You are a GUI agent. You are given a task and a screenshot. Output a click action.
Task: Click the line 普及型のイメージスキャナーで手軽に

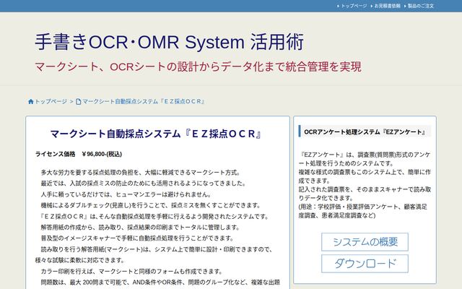[137, 238]
